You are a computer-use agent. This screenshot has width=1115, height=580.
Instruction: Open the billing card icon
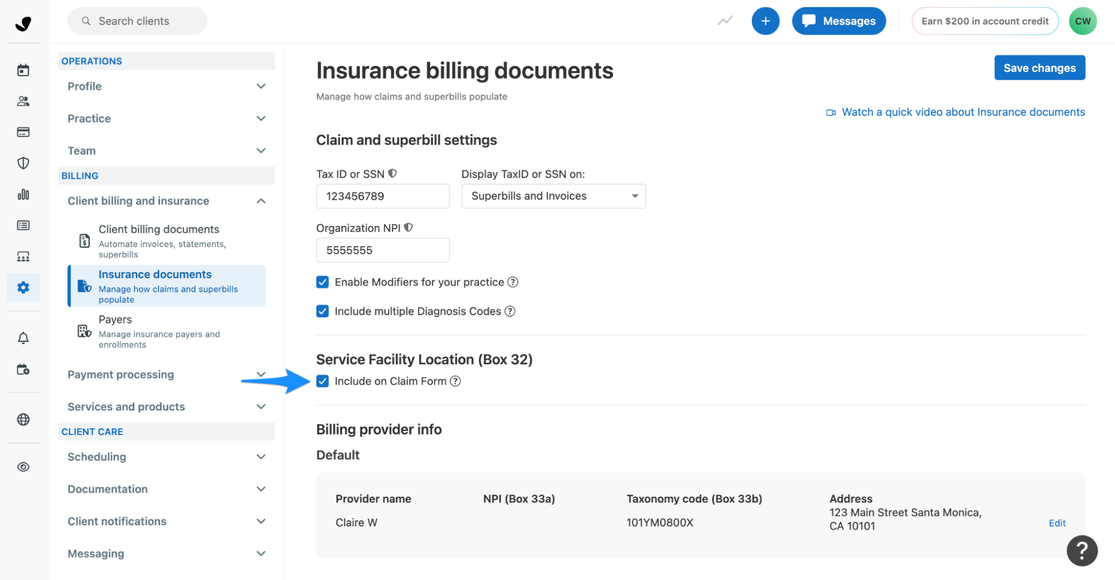tap(23, 132)
